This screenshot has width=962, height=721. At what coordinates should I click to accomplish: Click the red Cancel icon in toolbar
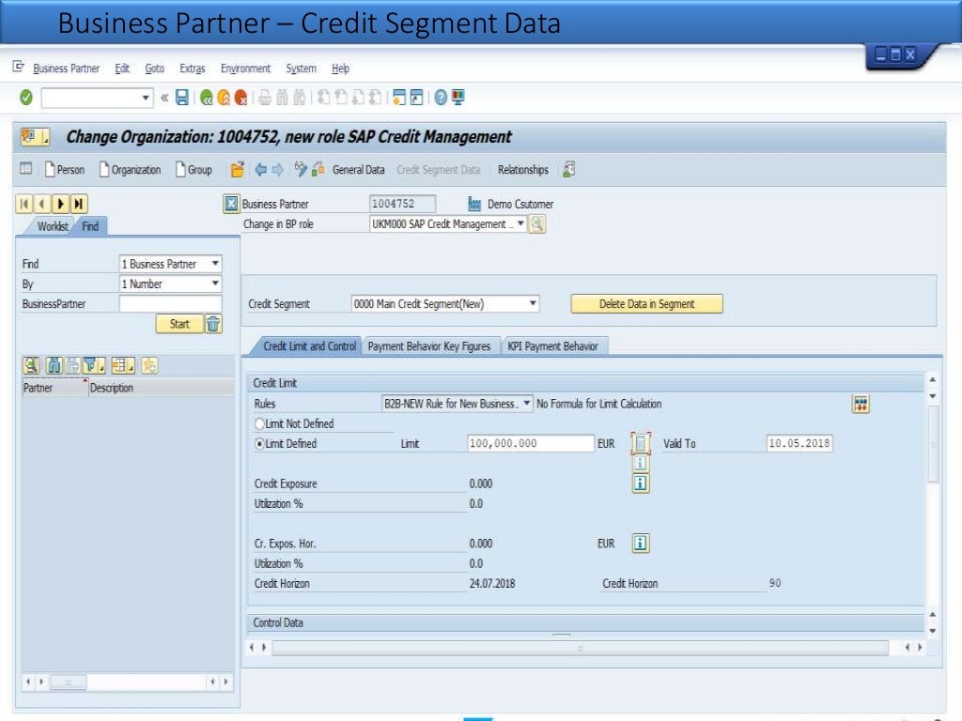[x=241, y=98]
